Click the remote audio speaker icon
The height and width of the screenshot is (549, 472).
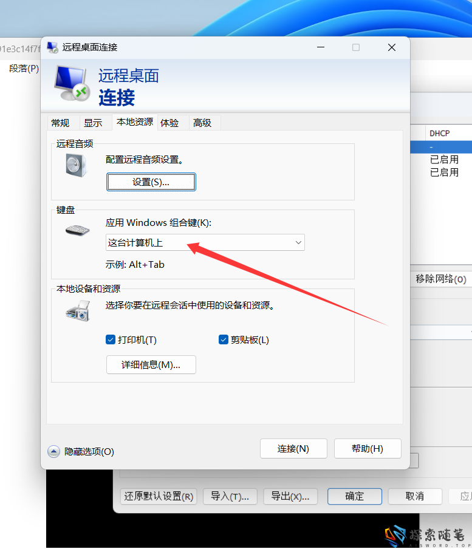coord(77,165)
